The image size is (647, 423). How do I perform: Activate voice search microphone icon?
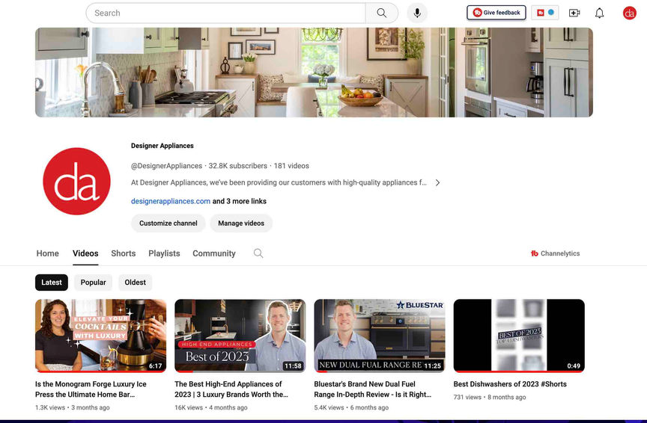[417, 13]
